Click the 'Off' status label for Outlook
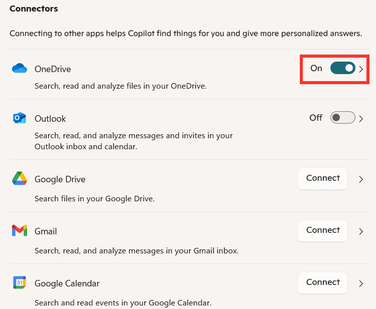This screenshot has width=376, height=309. 316,118
